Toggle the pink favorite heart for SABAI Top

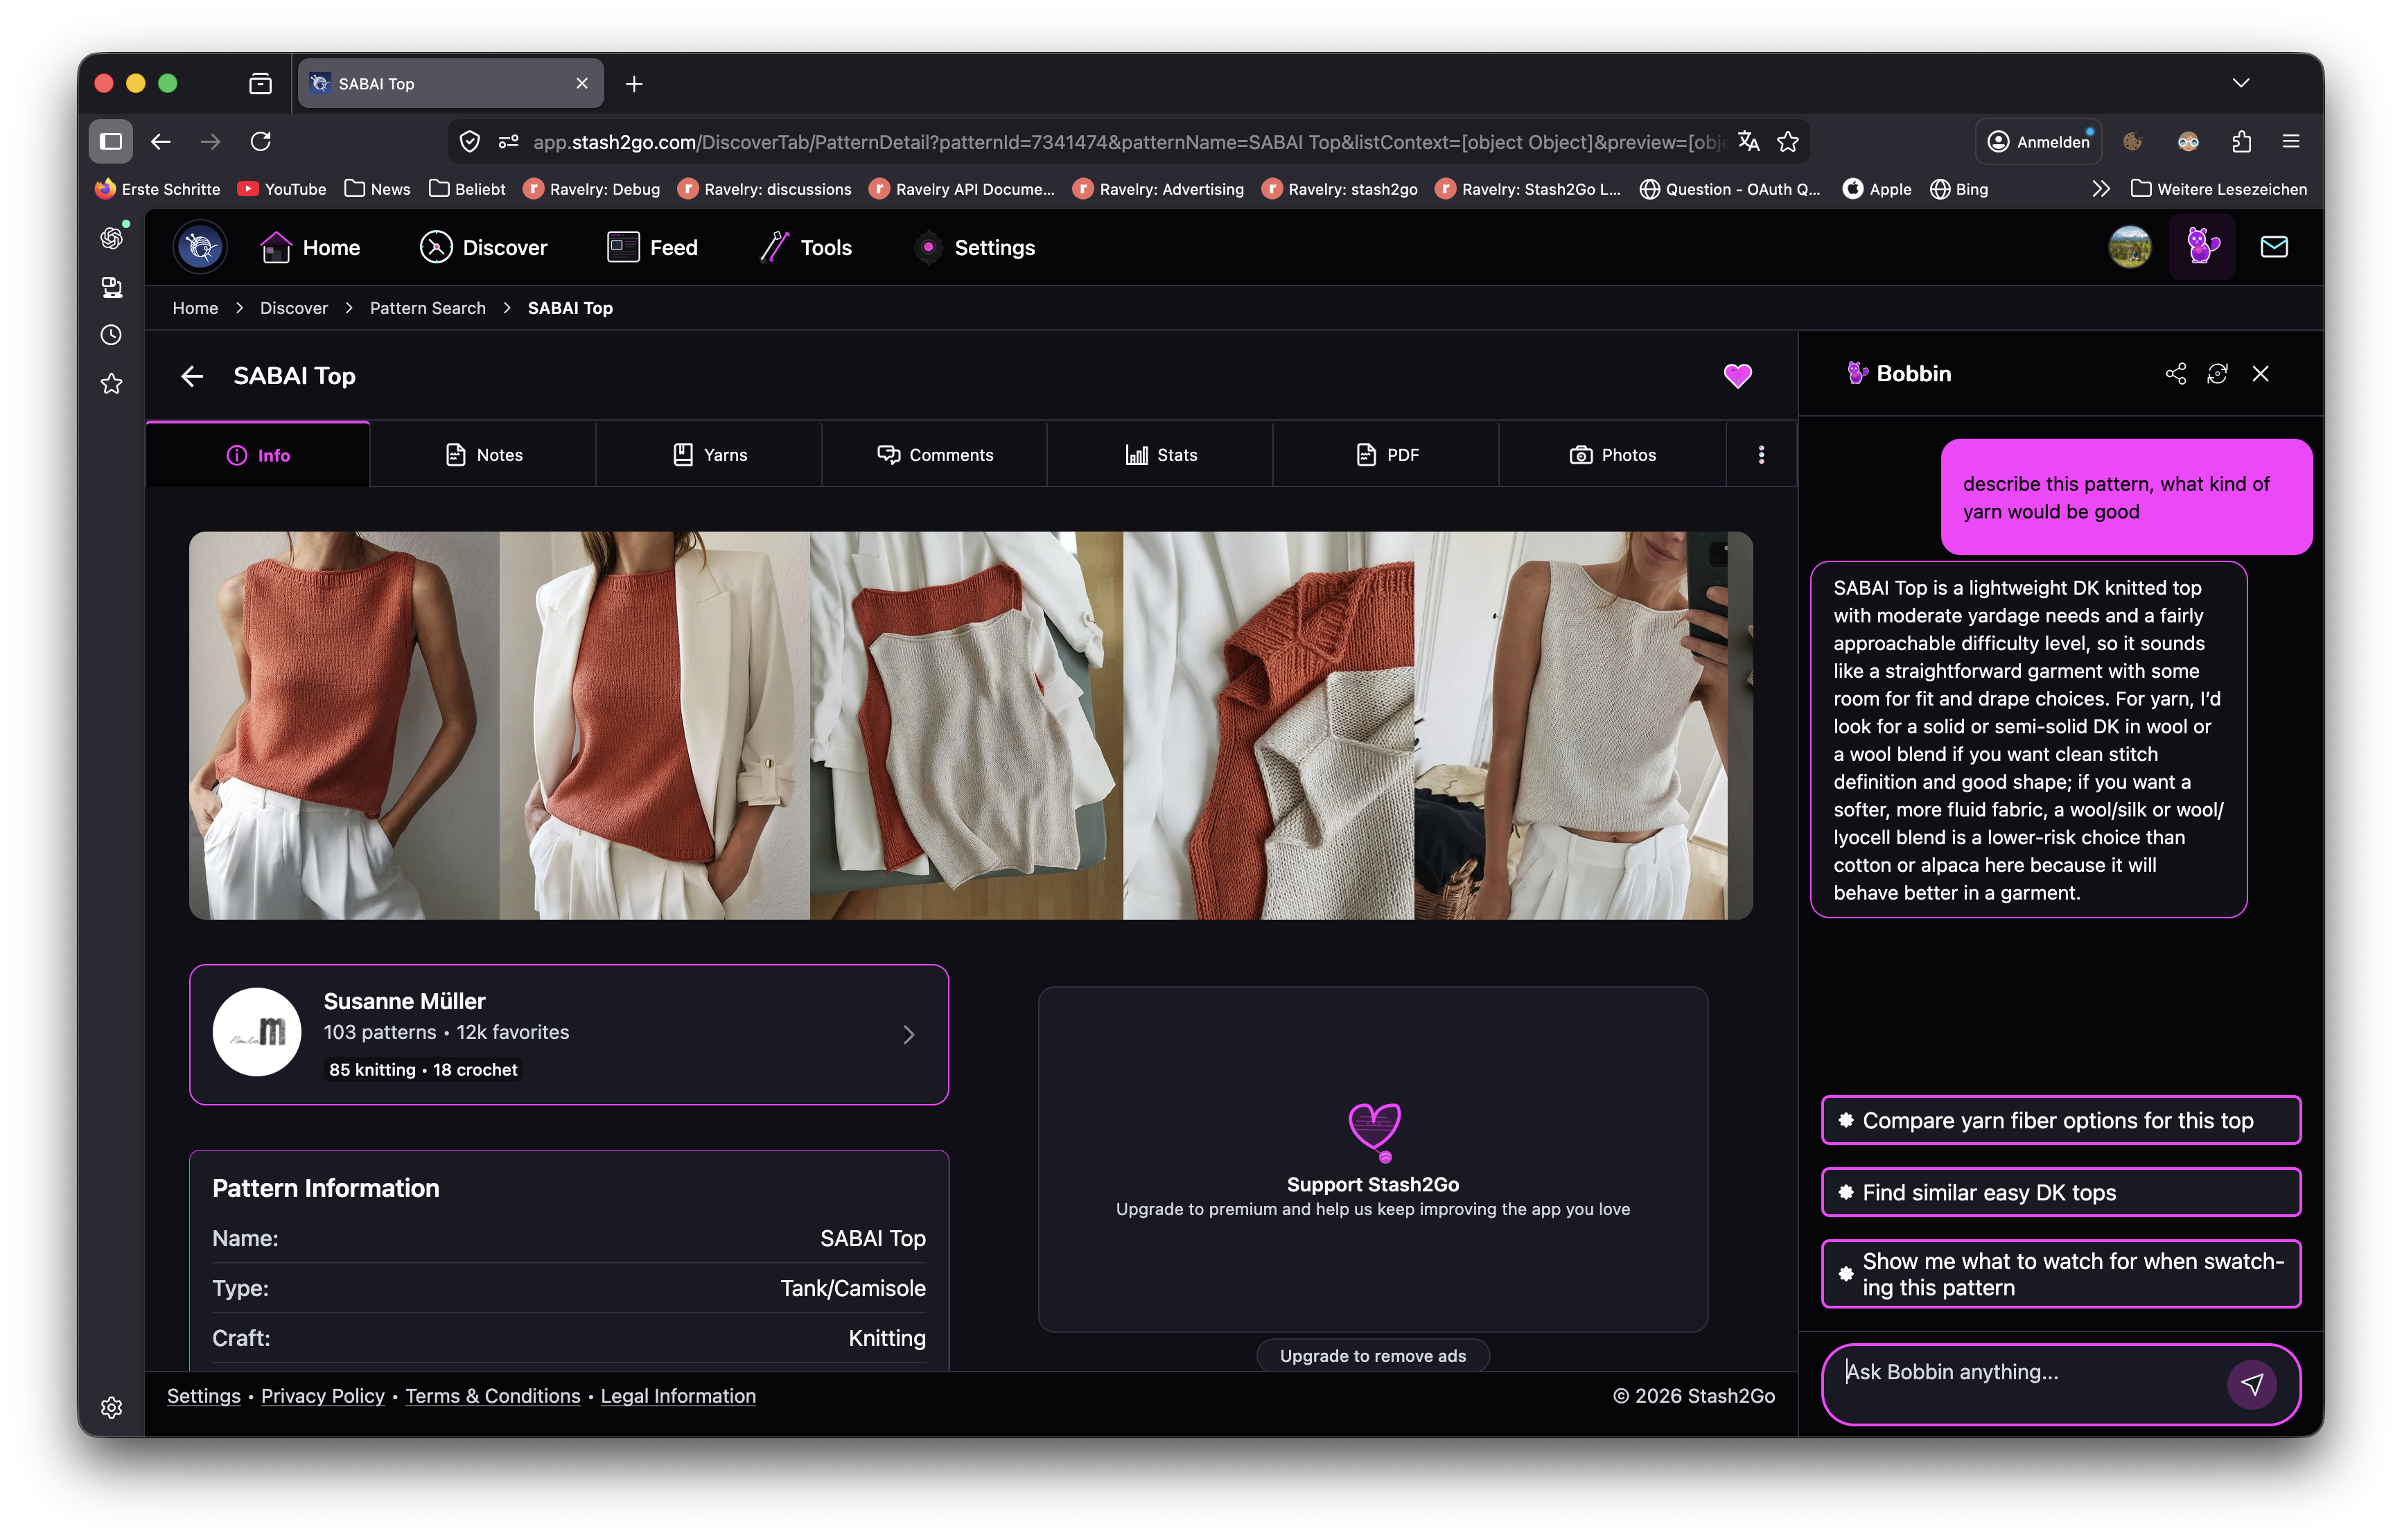point(1737,376)
